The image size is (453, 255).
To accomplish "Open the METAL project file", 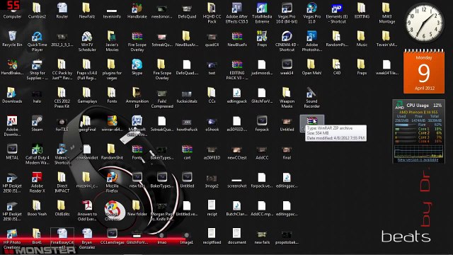I will point(12,152).
